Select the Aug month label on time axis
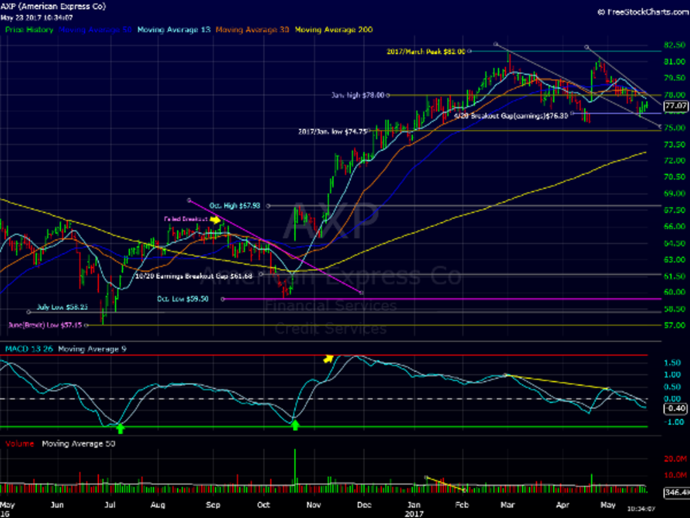The height and width of the screenshot is (518, 690). (x=158, y=504)
